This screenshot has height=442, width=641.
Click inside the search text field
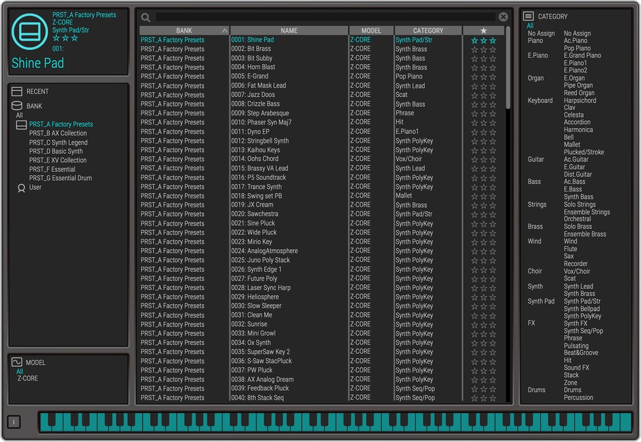click(325, 17)
